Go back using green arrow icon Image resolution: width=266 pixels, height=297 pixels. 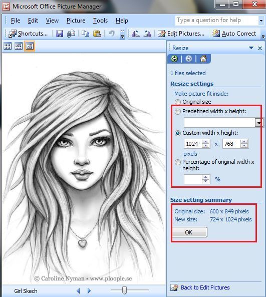click(x=174, y=59)
